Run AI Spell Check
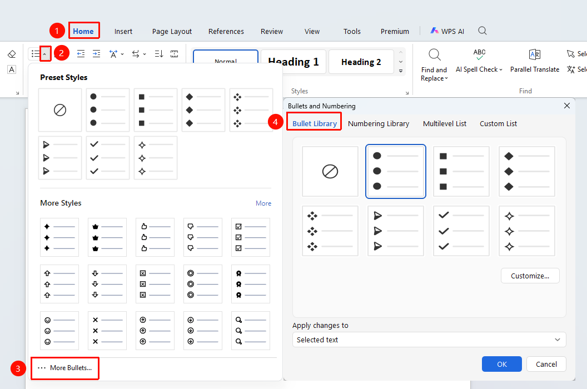 point(479,61)
